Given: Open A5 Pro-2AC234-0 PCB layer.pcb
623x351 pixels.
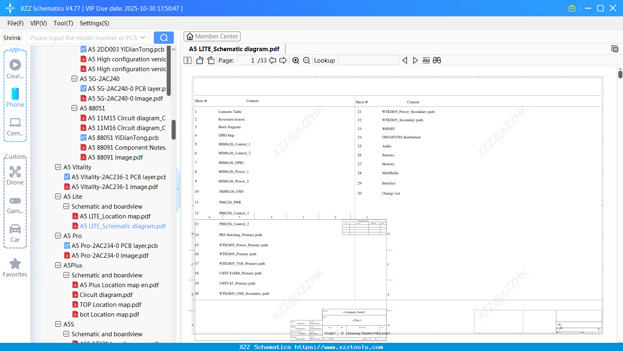Looking at the screenshot, I should (x=111, y=246).
